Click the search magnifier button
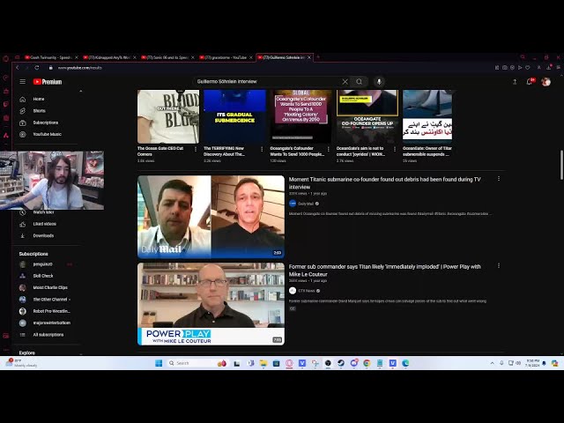Screen dimensions: 564x423 359,81
